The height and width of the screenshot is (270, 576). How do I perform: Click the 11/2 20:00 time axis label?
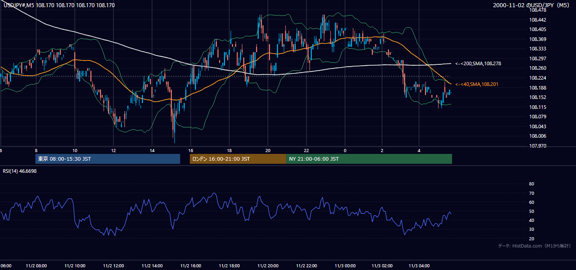(268, 266)
